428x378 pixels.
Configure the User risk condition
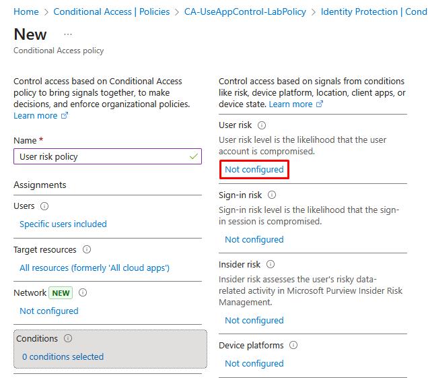(254, 170)
